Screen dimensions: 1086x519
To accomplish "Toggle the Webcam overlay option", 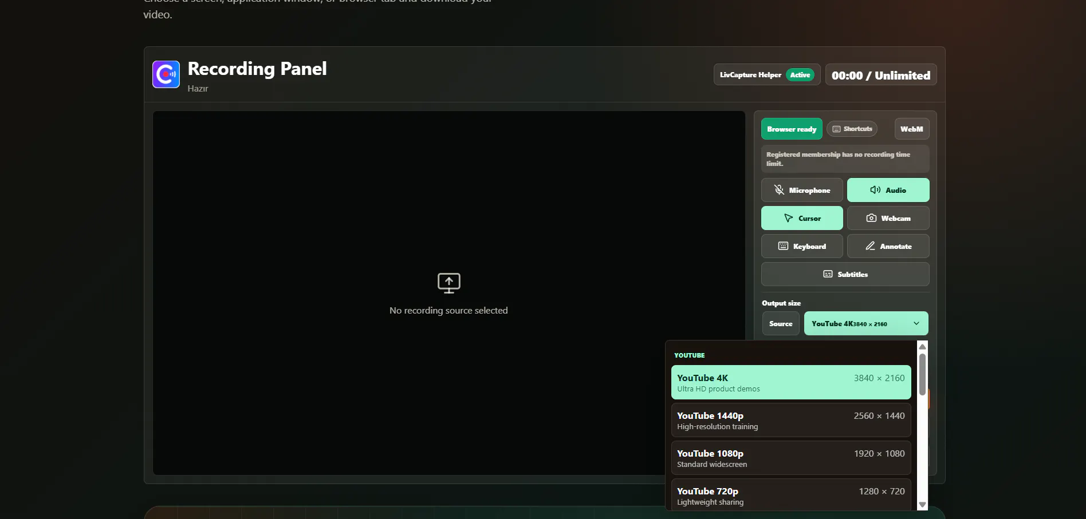I will (888, 218).
